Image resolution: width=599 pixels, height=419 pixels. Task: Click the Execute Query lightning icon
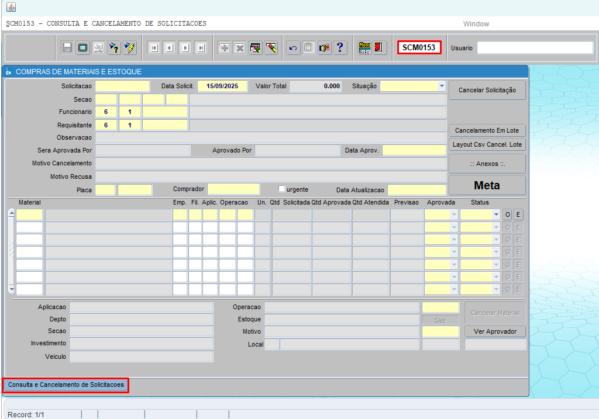click(130, 48)
